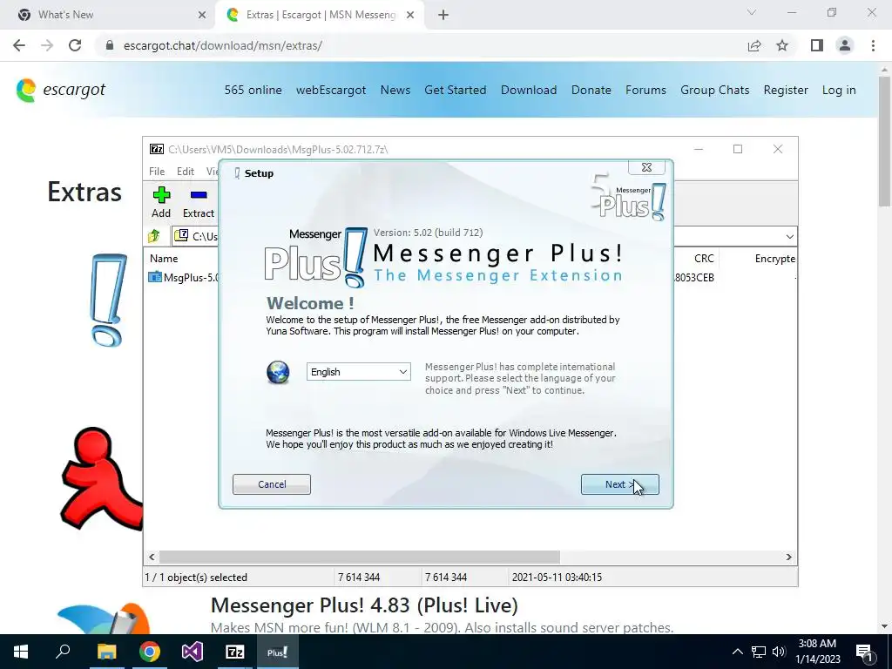Click the taskbar clock
Screen dimensions: 892x669
[817, 652]
